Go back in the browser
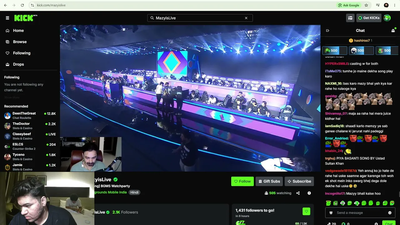Image resolution: width=400 pixels, height=225 pixels. pyautogui.click(x=5, y=5)
